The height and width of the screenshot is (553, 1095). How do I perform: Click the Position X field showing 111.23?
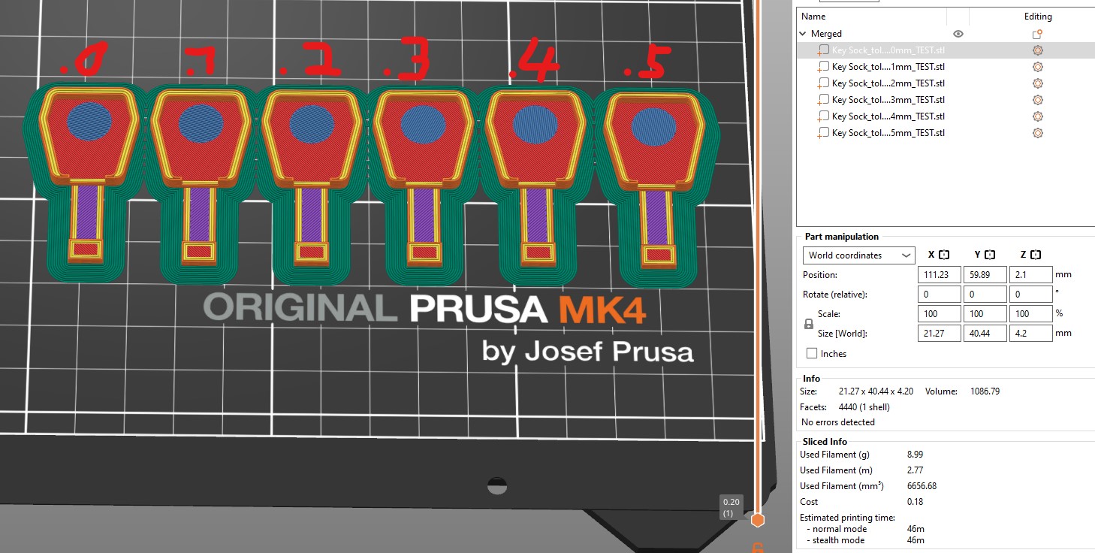click(940, 275)
